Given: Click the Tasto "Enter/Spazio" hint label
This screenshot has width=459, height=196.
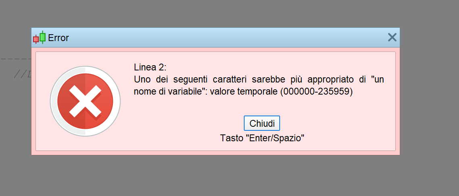Looking at the screenshot, I should pos(262,138).
